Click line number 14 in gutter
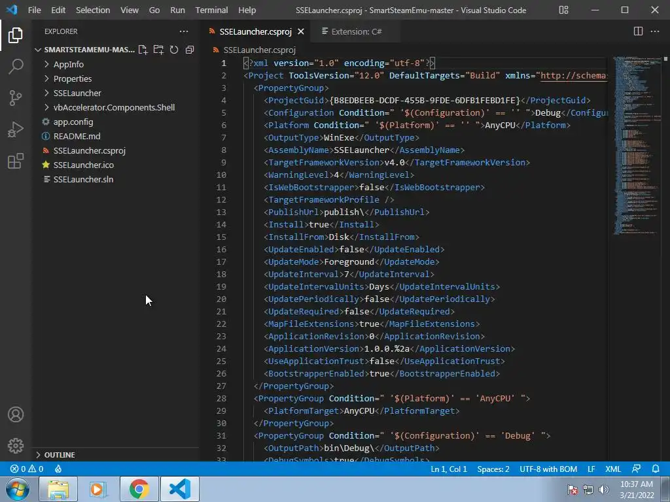Screen dimensions: 670x502 coord(221,225)
